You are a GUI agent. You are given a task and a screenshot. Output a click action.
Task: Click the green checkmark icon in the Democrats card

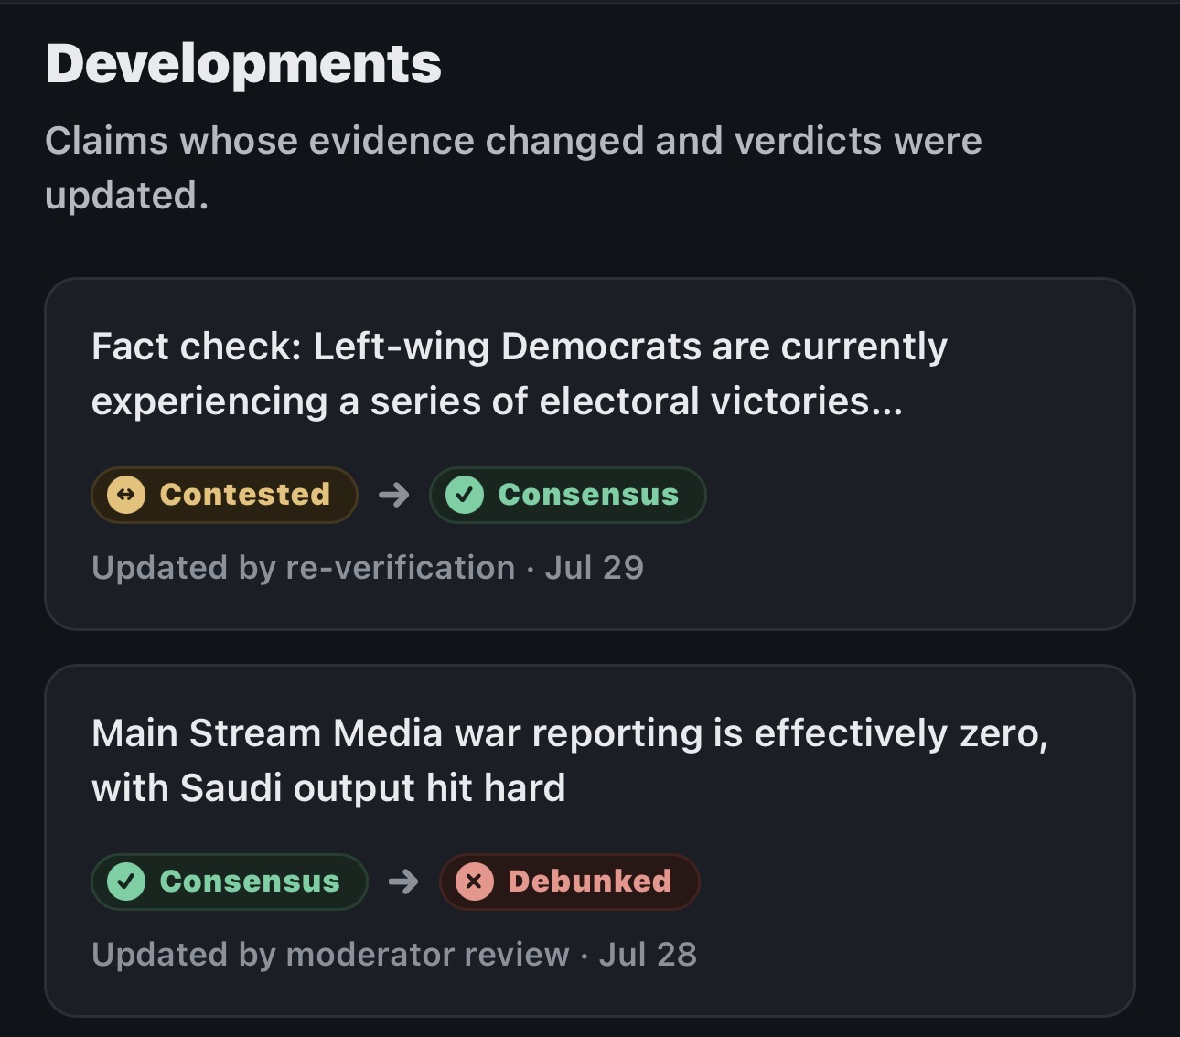tap(465, 495)
